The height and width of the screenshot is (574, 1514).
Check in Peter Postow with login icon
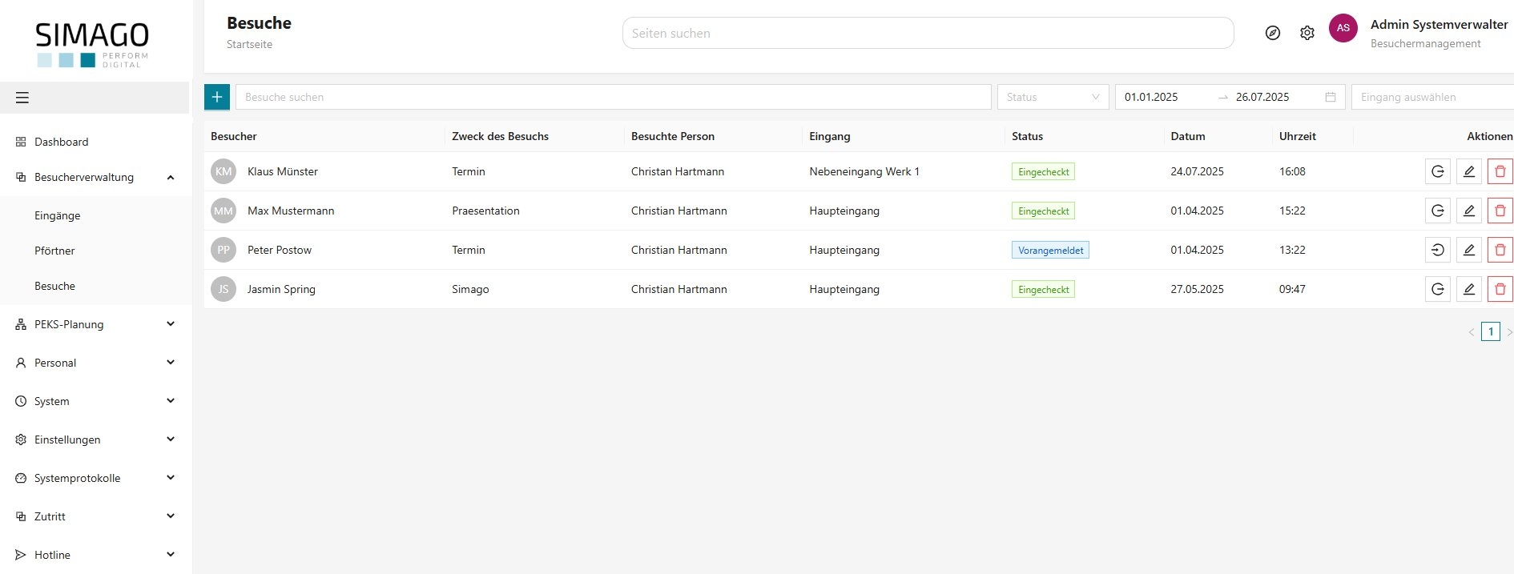point(1438,250)
